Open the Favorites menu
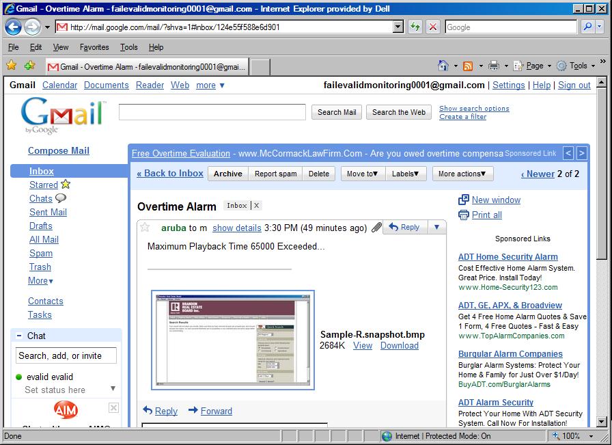This screenshot has height=445, width=612. [x=94, y=47]
